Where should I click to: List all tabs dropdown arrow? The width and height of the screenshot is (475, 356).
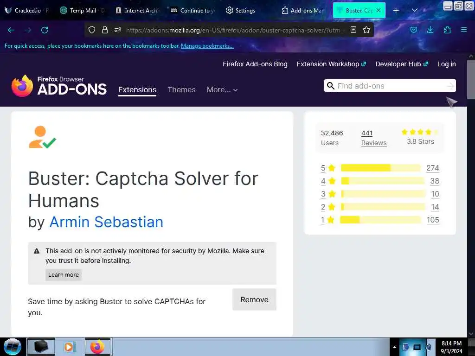(x=415, y=11)
